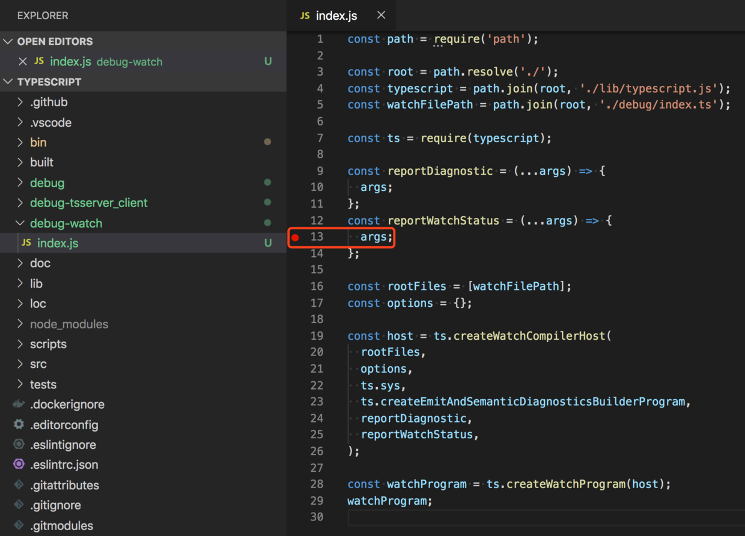Switch to the index.js editor tab
Image resolution: width=745 pixels, height=536 pixels.
336,15
